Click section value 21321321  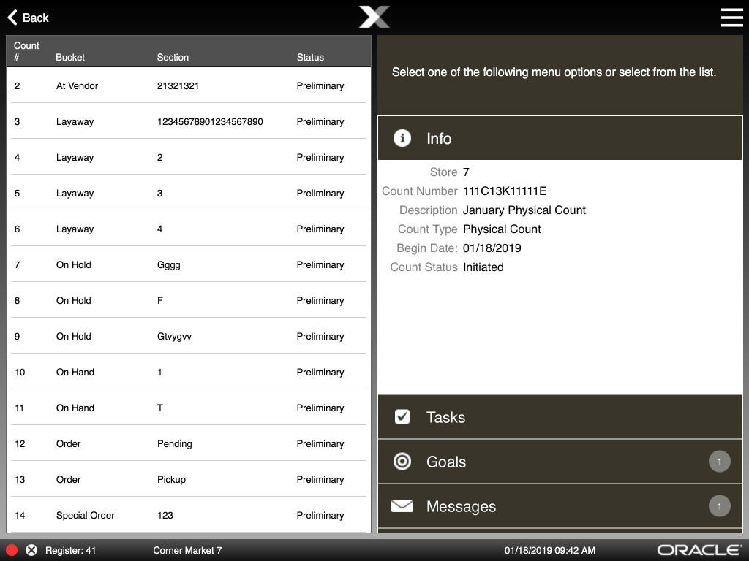point(178,86)
